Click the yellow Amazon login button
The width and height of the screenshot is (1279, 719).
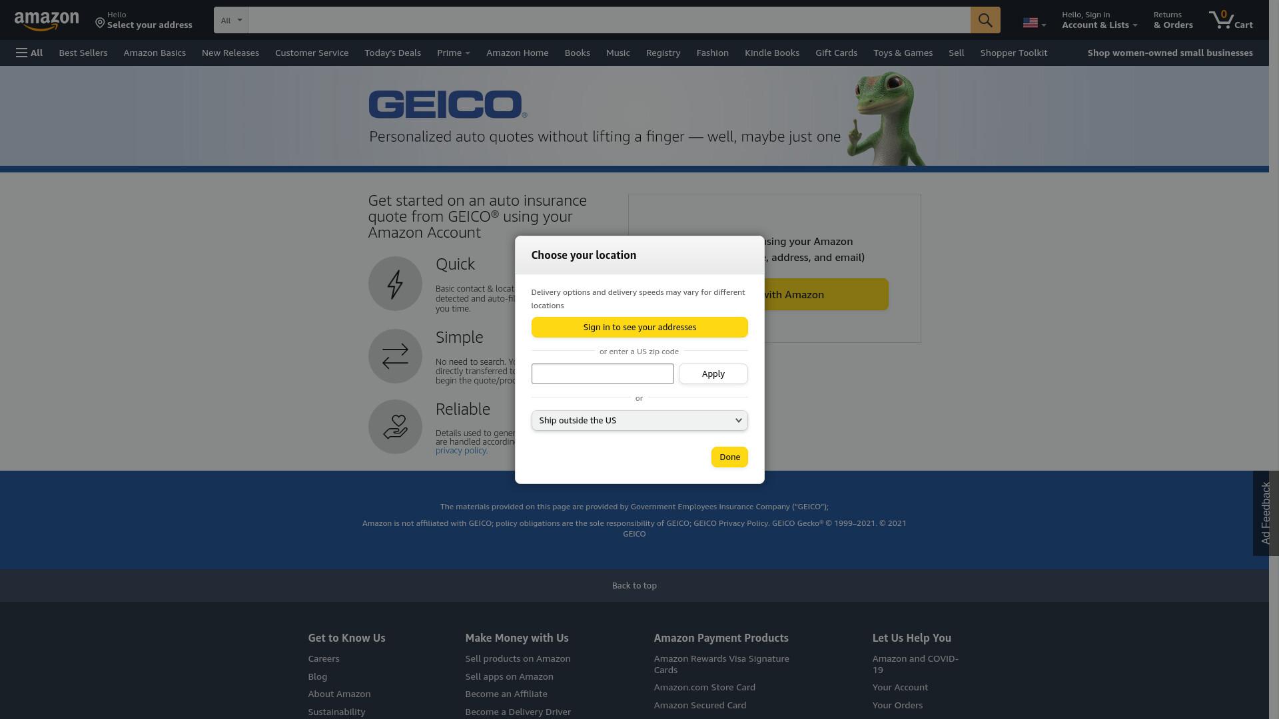pos(826,294)
